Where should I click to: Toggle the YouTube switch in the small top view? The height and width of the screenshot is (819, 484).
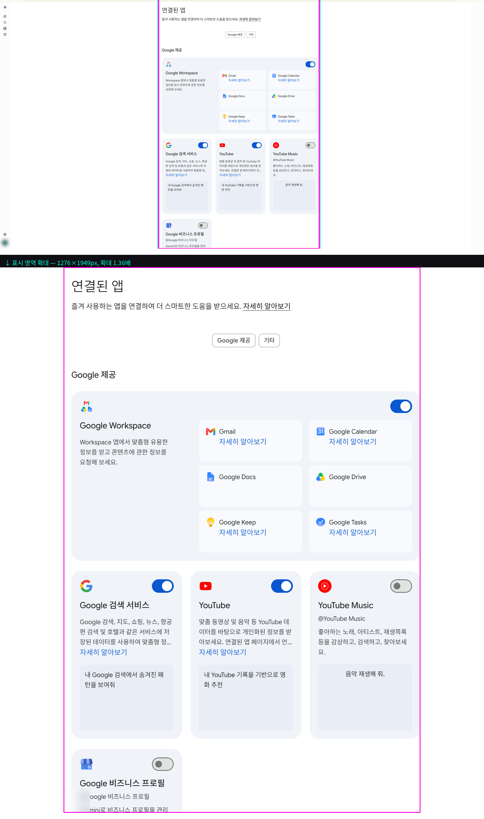click(257, 145)
